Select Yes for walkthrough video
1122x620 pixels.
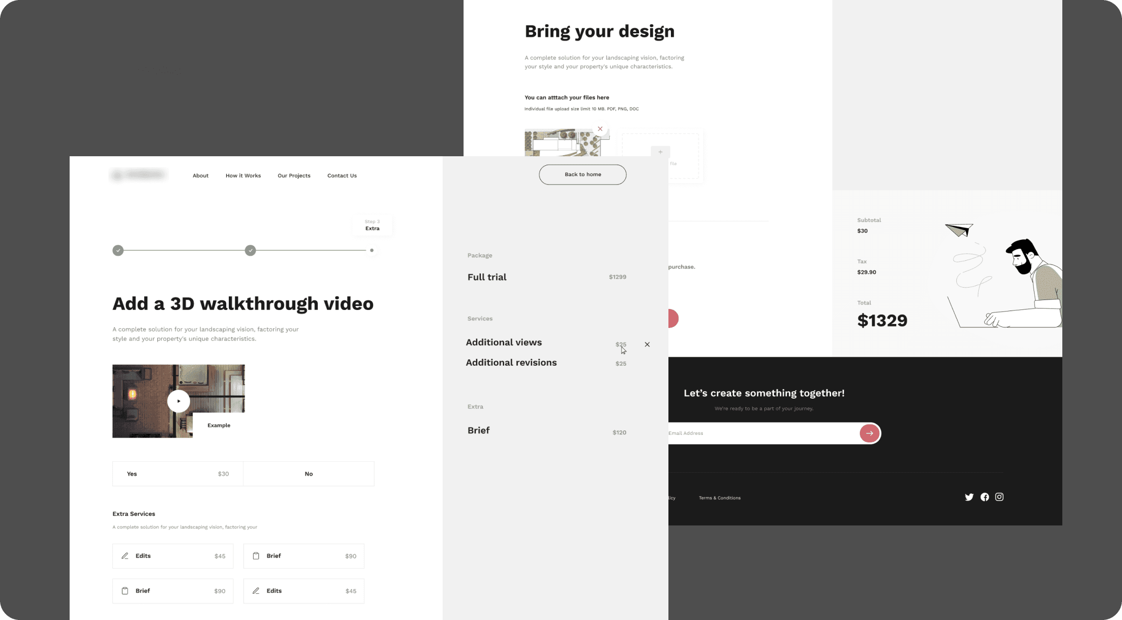pyautogui.click(x=178, y=474)
